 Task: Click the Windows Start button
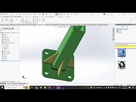coord(2,88)
